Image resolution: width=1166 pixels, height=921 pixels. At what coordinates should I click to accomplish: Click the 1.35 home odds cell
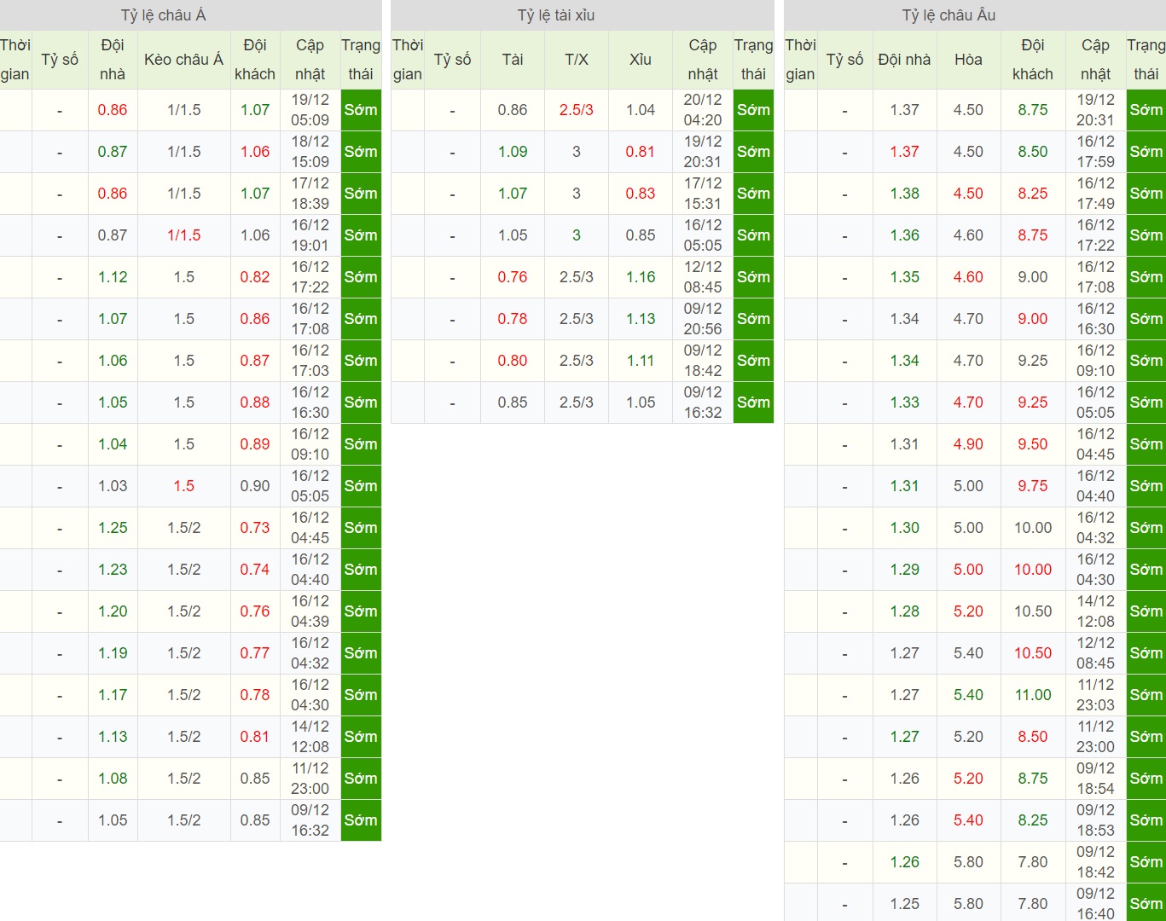[x=905, y=277]
